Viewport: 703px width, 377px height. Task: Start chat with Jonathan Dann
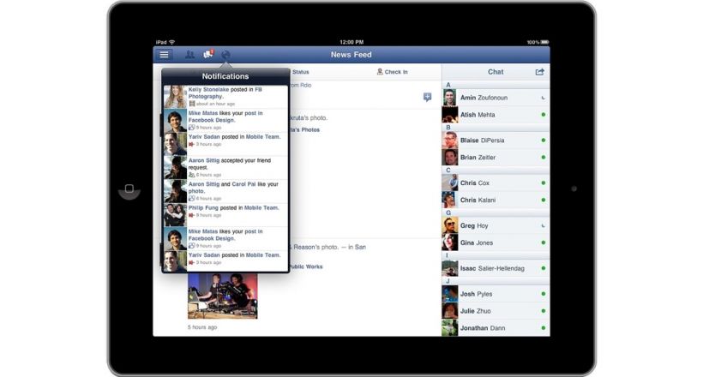[496, 327]
